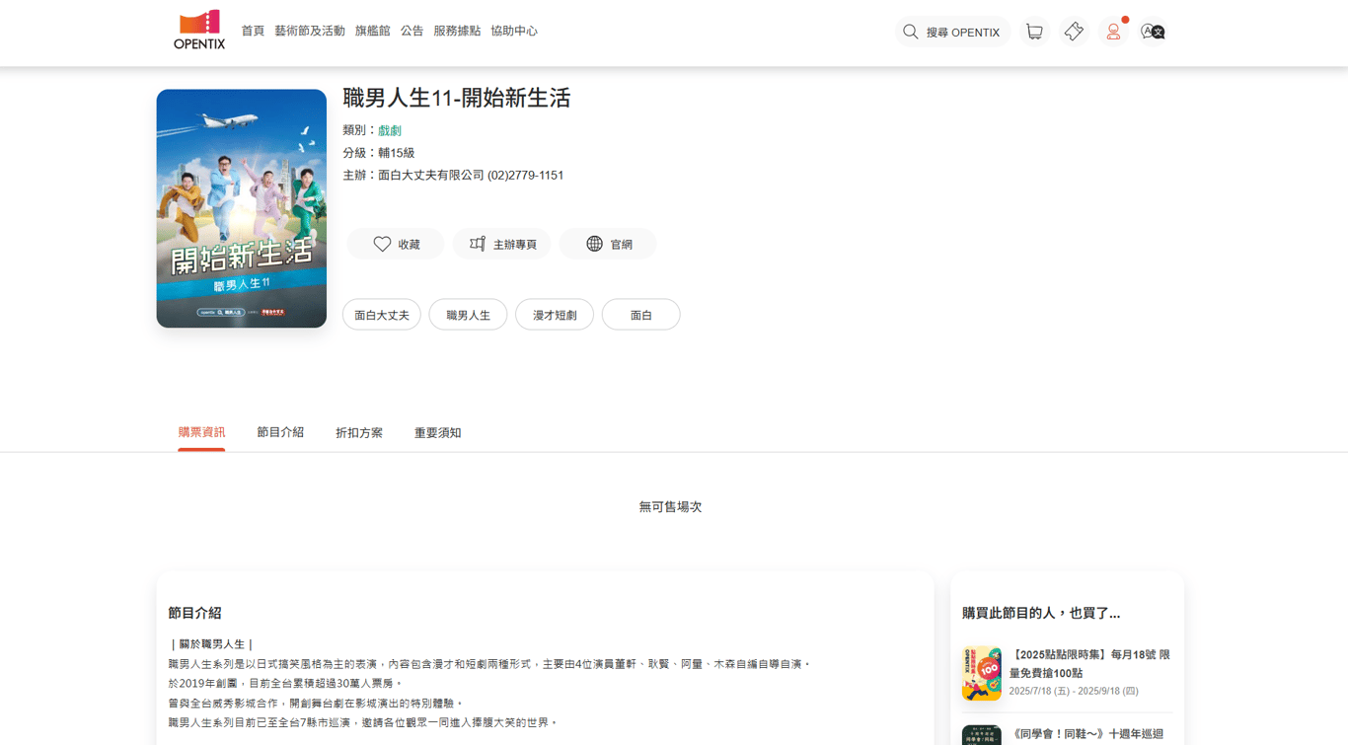This screenshot has height=745, width=1348.
Task: Open the shopping cart icon
Action: [x=1034, y=32]
